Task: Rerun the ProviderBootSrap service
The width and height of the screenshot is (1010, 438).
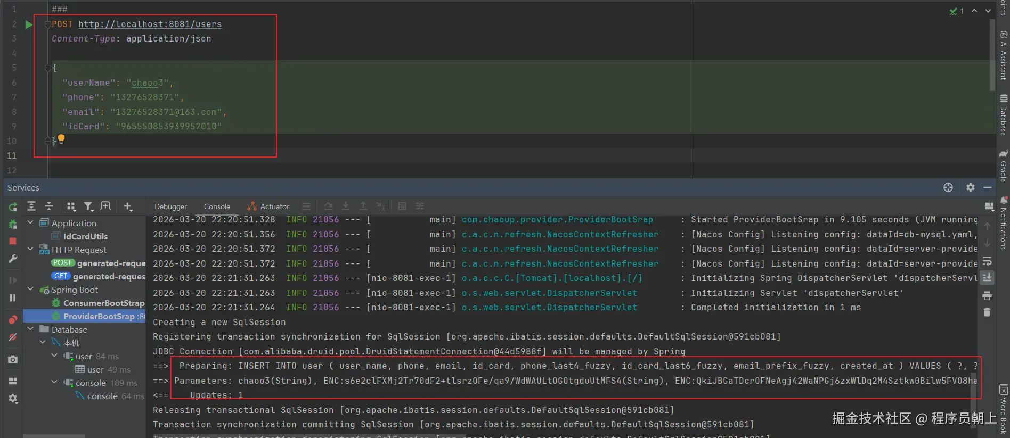Action: [13, 207]
